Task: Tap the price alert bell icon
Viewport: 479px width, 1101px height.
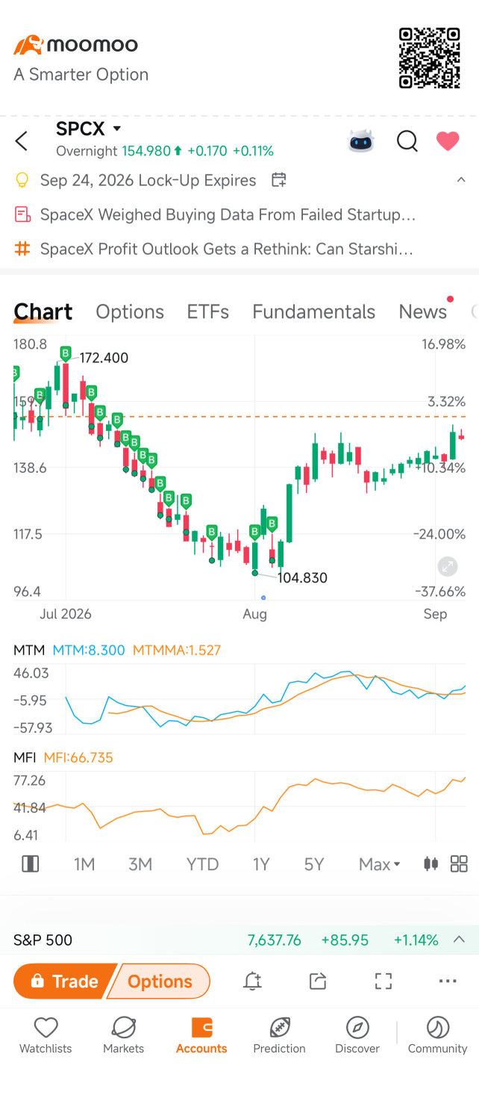Action: (x=253, y=981)
